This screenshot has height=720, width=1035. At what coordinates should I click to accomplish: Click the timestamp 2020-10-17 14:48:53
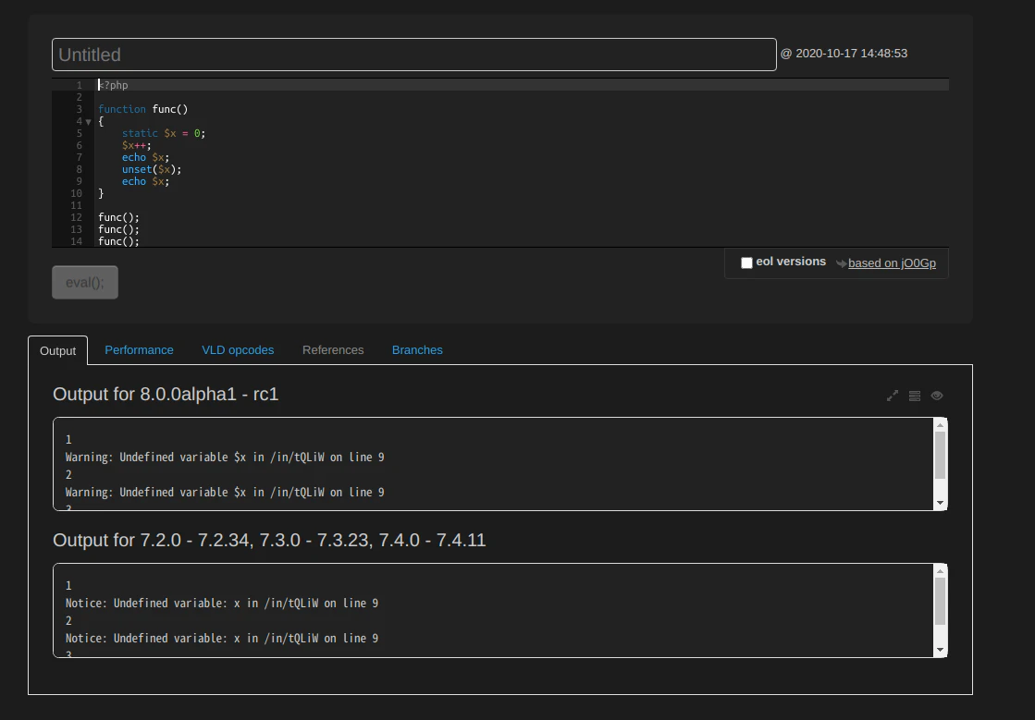pyautogui.click(x=852, y=54)
